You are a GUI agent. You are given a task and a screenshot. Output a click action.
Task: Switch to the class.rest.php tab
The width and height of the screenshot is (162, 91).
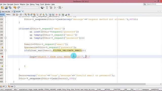coord(6,12)
